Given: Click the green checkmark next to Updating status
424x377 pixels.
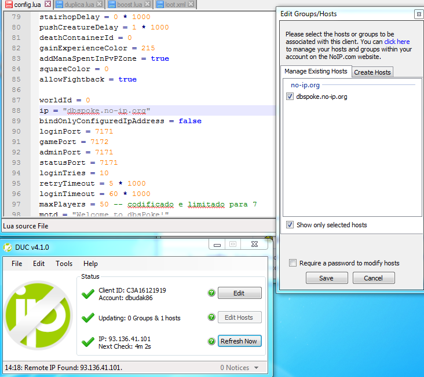Looking at the screenshot, I should (88, 317).
